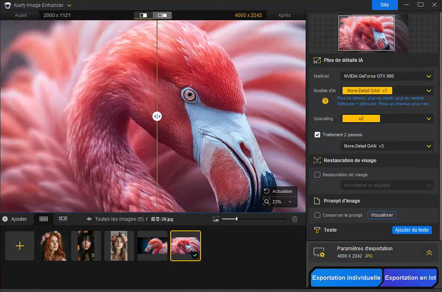
Task: Switch to split-view comparison mode
Action: (162, 15)
